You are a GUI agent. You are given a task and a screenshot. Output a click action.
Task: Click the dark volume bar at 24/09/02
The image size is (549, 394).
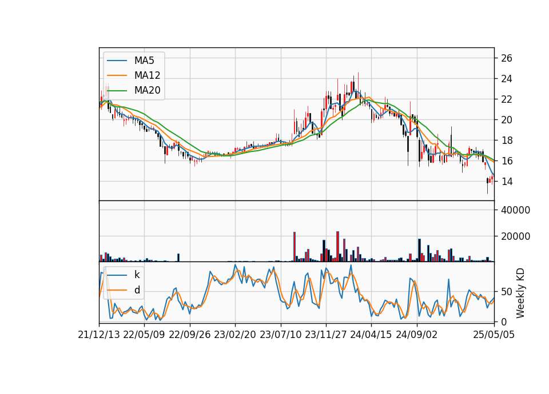tap(419, 250)
